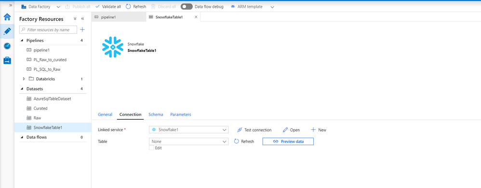Image resolution: width=481 pixels, height=188 pixels.
Task: Open the Manage toolbox icon in sidebar
Action: tap(7, 60)
